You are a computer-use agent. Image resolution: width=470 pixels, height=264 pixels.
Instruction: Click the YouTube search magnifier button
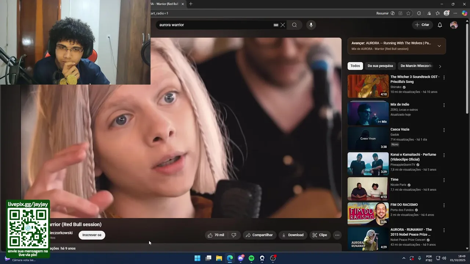pos(294,25)
